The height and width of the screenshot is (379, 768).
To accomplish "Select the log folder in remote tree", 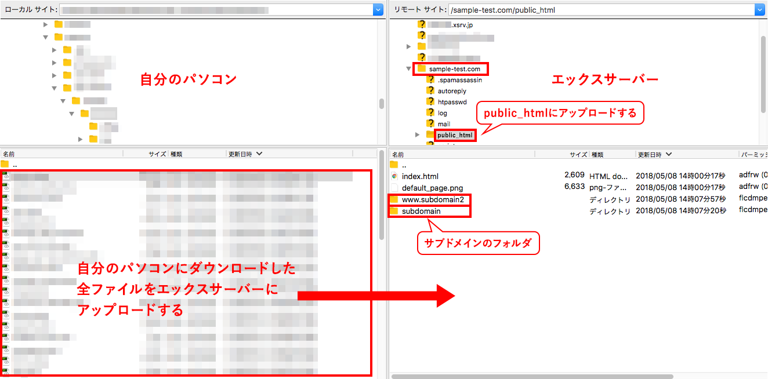I will pyautogui.click(x=443, y=113).
